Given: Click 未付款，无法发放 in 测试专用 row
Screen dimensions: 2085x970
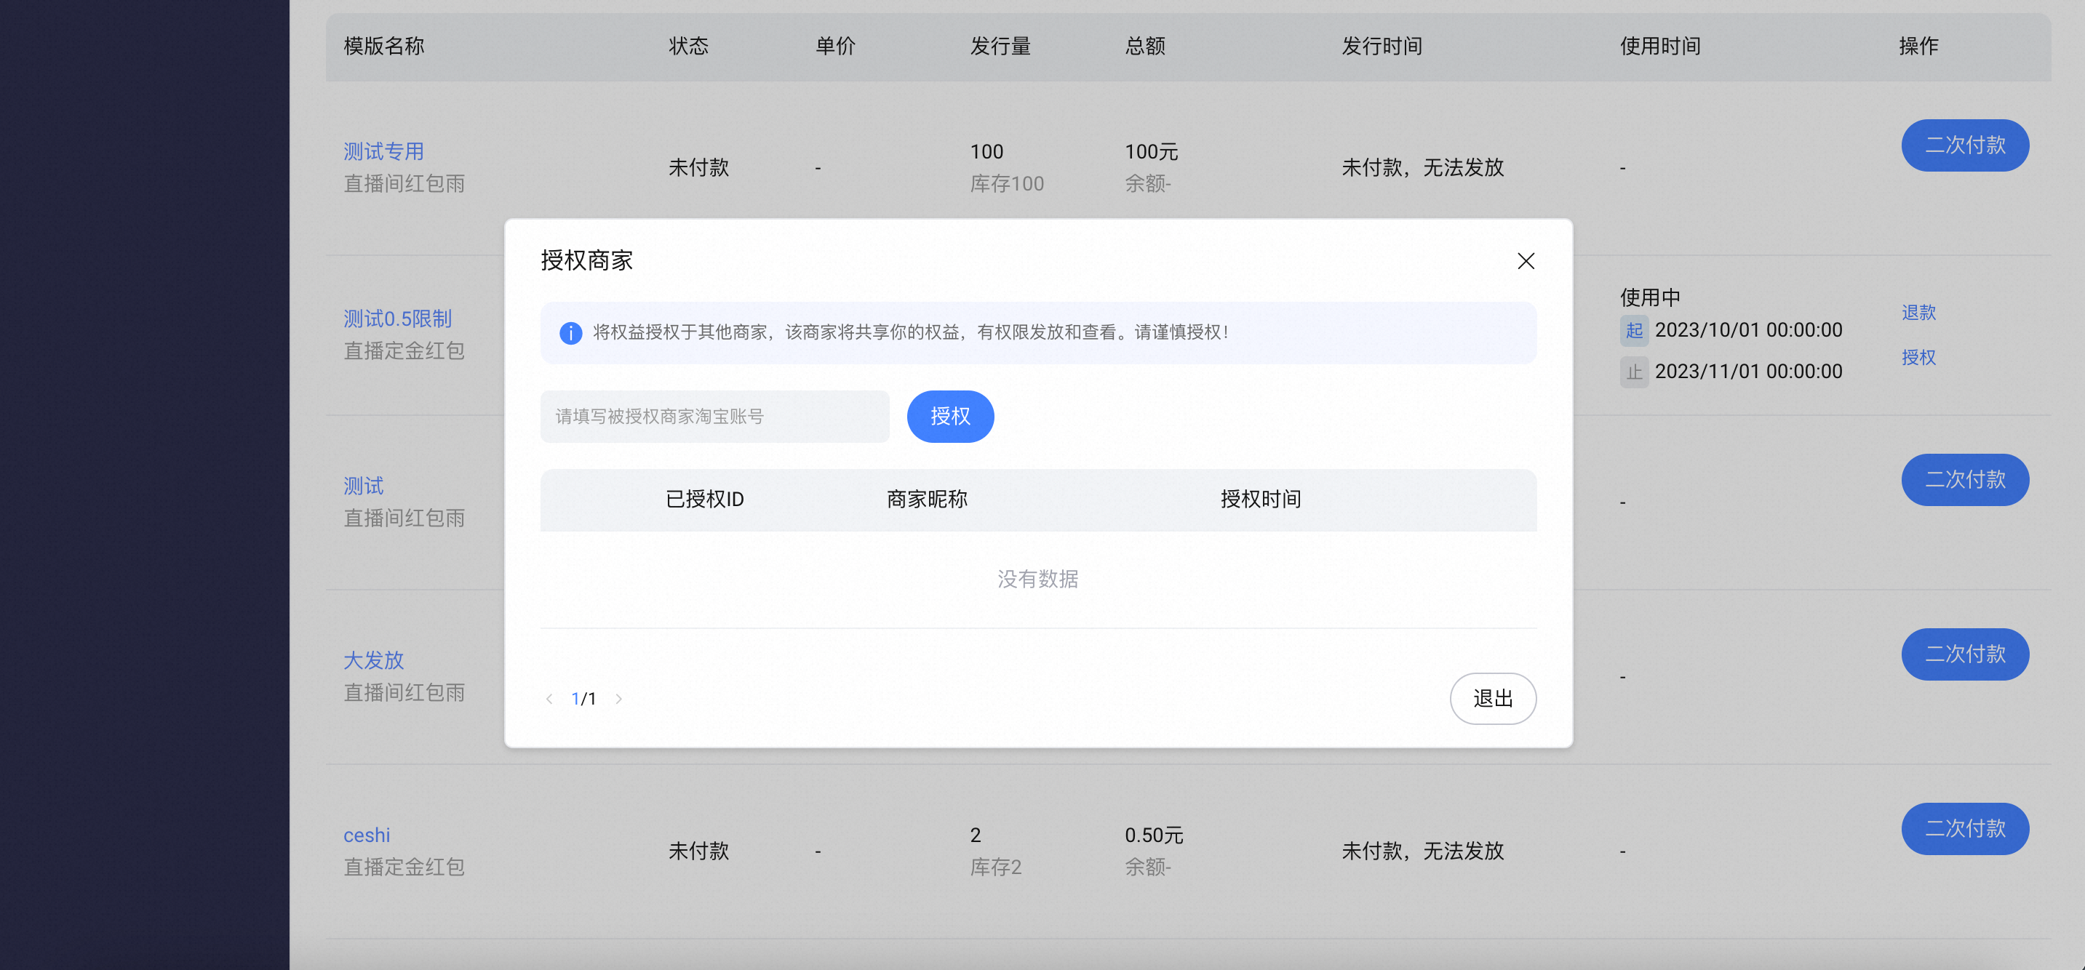Looking at the screenshot, I should tap(1422, 167).
